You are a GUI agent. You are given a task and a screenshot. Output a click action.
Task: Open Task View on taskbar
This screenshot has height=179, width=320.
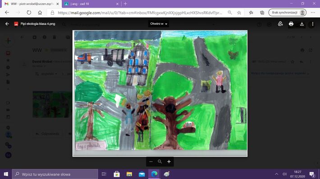pyautogui.click(x=104, y=174)
